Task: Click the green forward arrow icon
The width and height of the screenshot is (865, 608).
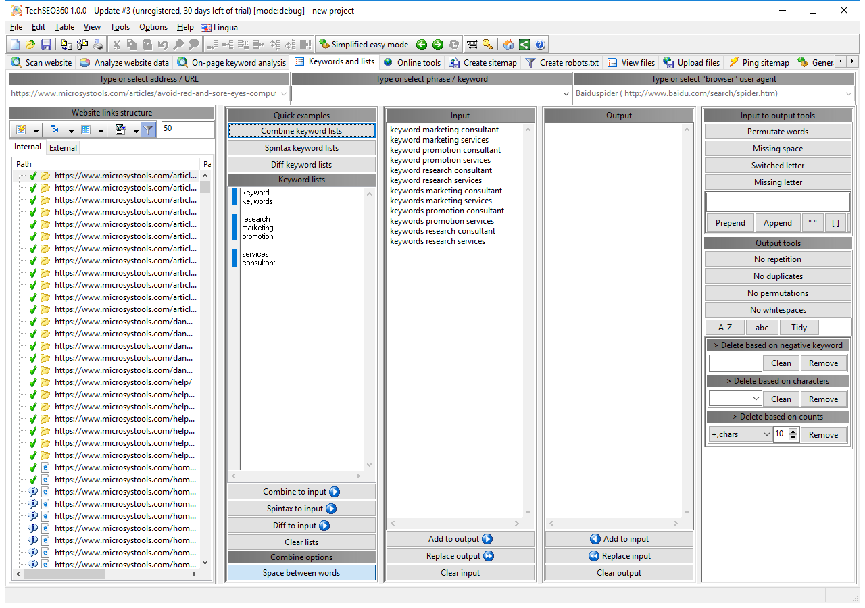Action: tap(438, 45)
